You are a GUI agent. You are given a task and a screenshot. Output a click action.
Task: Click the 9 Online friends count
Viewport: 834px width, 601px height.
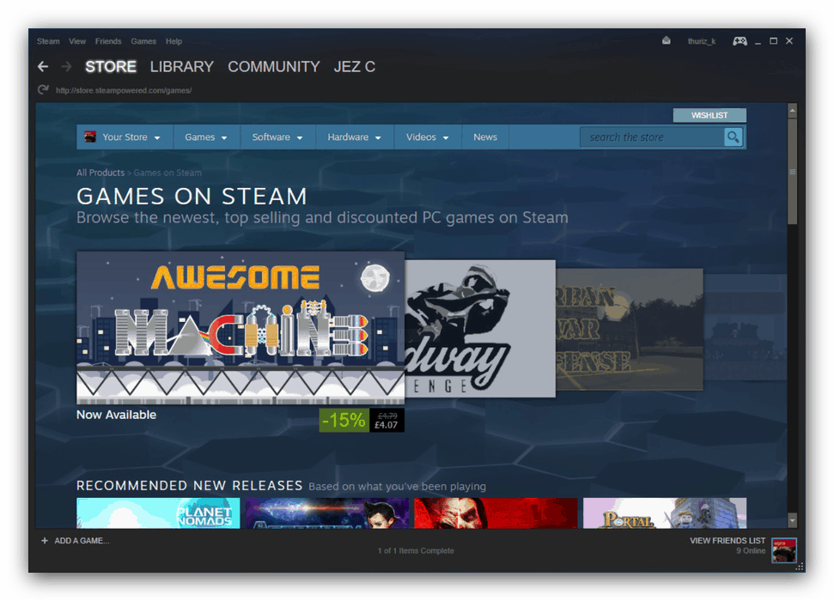pyautogui.click(x=751, y=550)
